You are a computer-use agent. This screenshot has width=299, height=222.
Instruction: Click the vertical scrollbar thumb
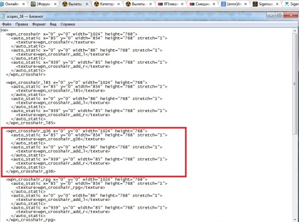pos(295,84)
